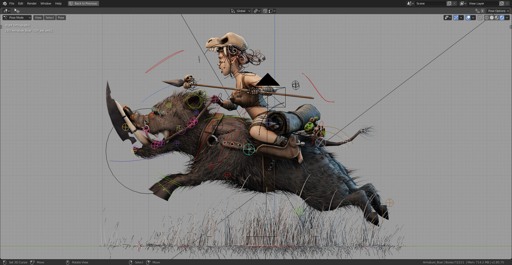Select the cyan circle bone control
This screenshot has width=512, height=265.
pyautogui.click(x=249, y=149)
